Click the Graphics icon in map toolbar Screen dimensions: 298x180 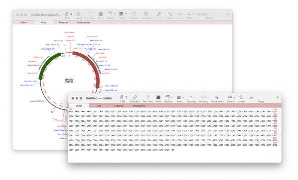[146, 14]
